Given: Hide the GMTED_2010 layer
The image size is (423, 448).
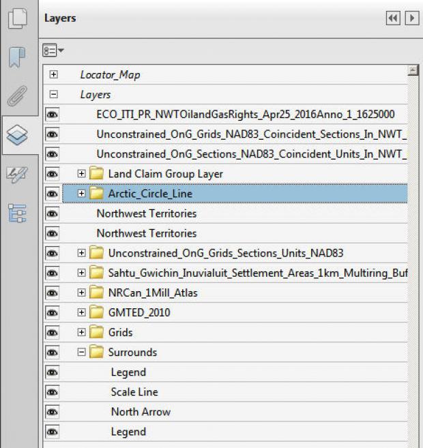Looking at the screenshot, I should [52, 312].
